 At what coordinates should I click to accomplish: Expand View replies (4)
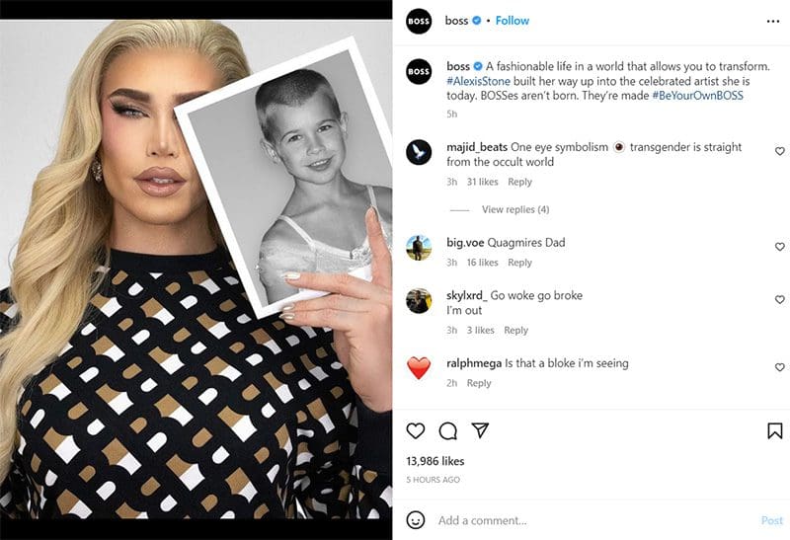pyautogui.click(x=515, y=209)
